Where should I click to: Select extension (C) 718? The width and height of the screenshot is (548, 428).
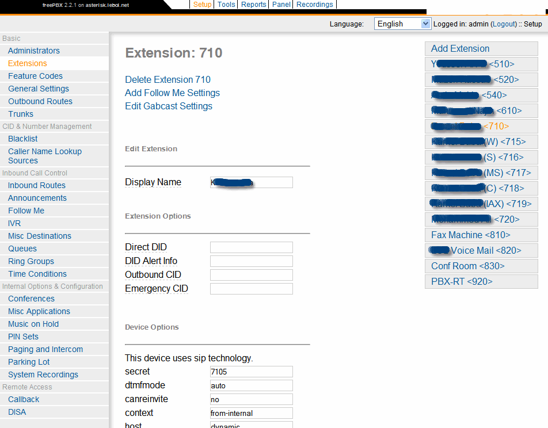[x=481, y=188]
